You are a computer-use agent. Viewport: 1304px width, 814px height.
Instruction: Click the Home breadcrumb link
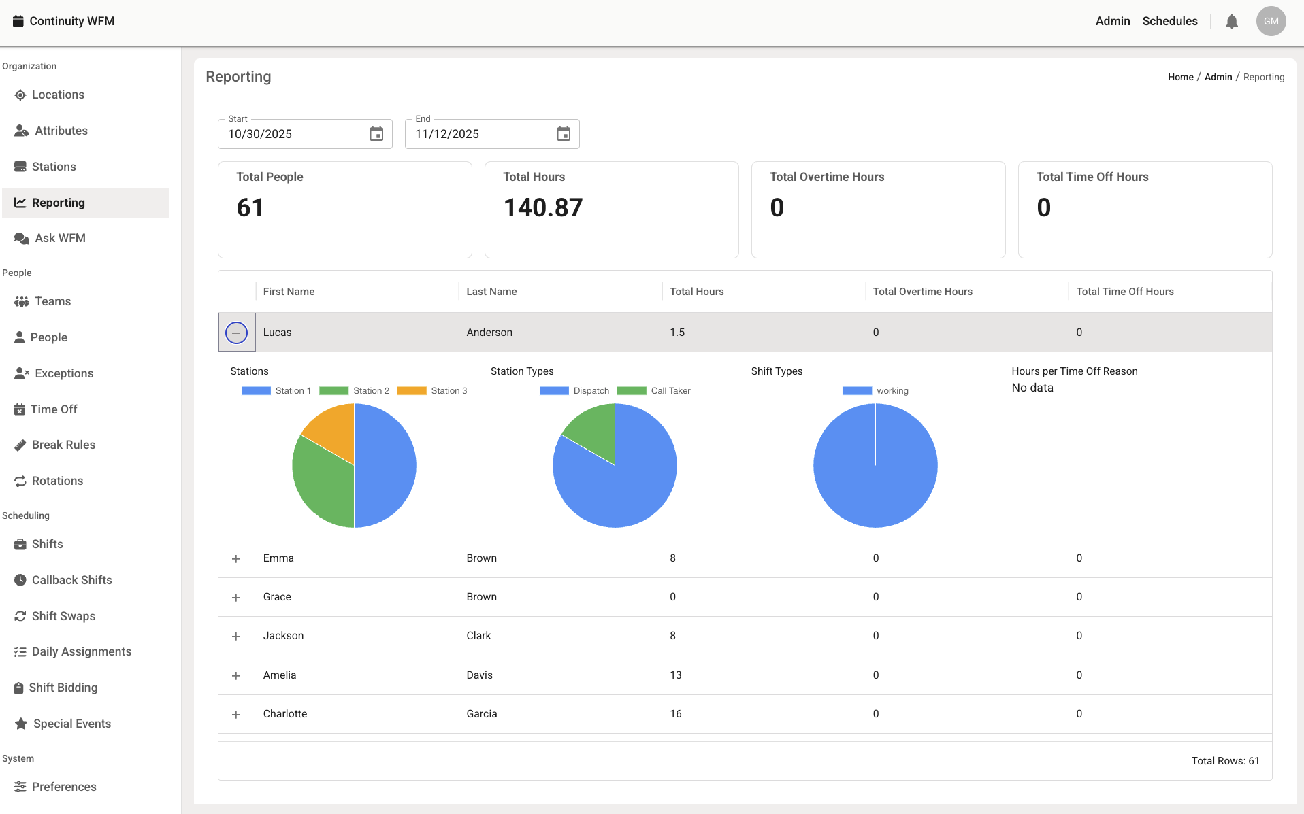1180,77
